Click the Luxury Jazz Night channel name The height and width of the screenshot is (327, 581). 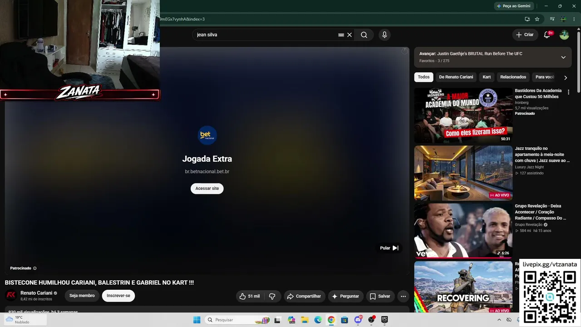pyautogui.click(x=529, y=167)
